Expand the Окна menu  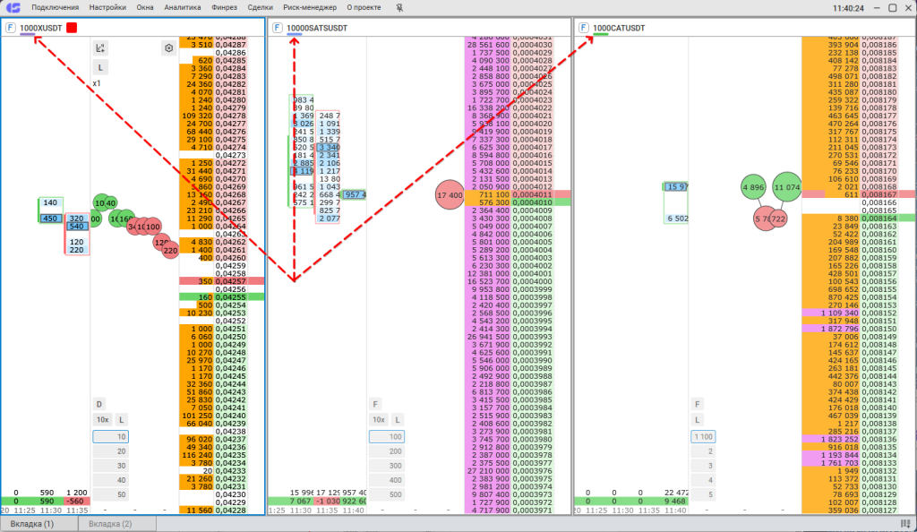tap(145, 7)
